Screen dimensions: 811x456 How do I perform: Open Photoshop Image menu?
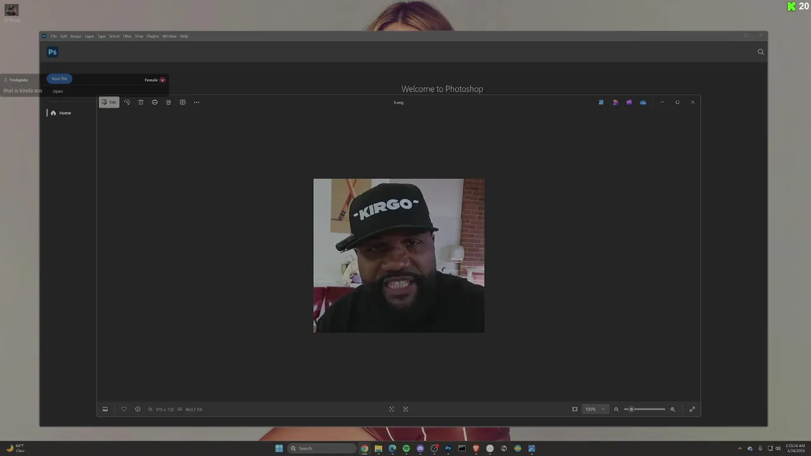[x=76, y=36]
